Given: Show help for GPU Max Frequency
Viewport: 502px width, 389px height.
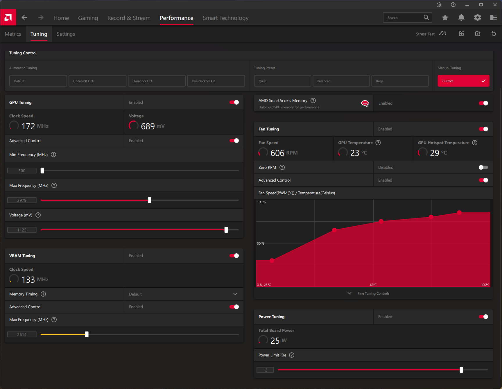Looking at the screenshot, I should tap(54, 185).
